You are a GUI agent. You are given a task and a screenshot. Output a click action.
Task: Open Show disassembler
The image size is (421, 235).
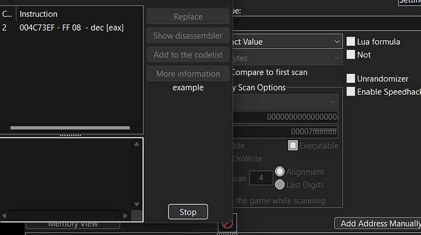pos(188,35)
